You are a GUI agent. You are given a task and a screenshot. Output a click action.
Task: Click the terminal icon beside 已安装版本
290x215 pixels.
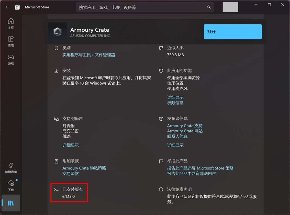point(57,189)
